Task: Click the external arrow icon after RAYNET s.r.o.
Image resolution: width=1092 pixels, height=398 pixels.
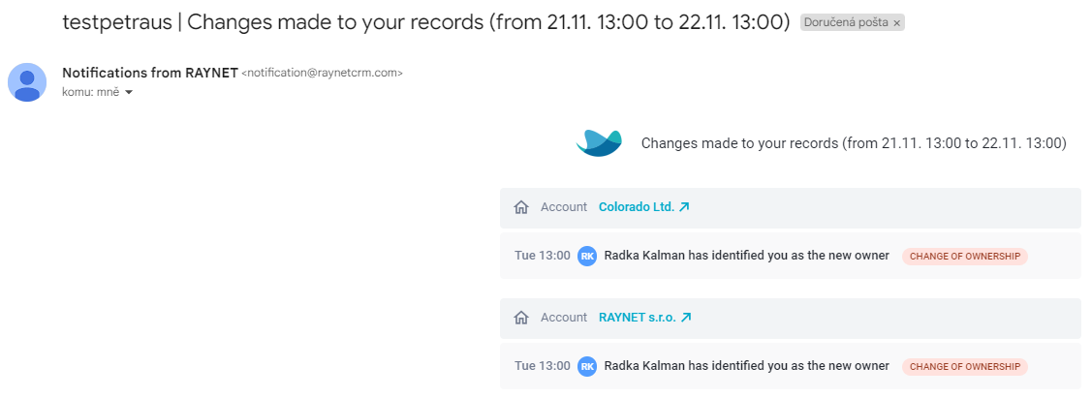Action: [x=686, y=318]
